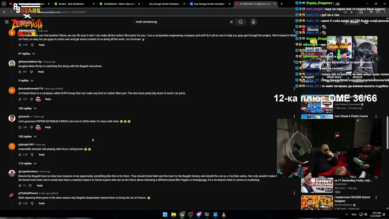Switch to second Buy Storage Hunter Simulator tab
389x219 pixels.
[209, 4]
